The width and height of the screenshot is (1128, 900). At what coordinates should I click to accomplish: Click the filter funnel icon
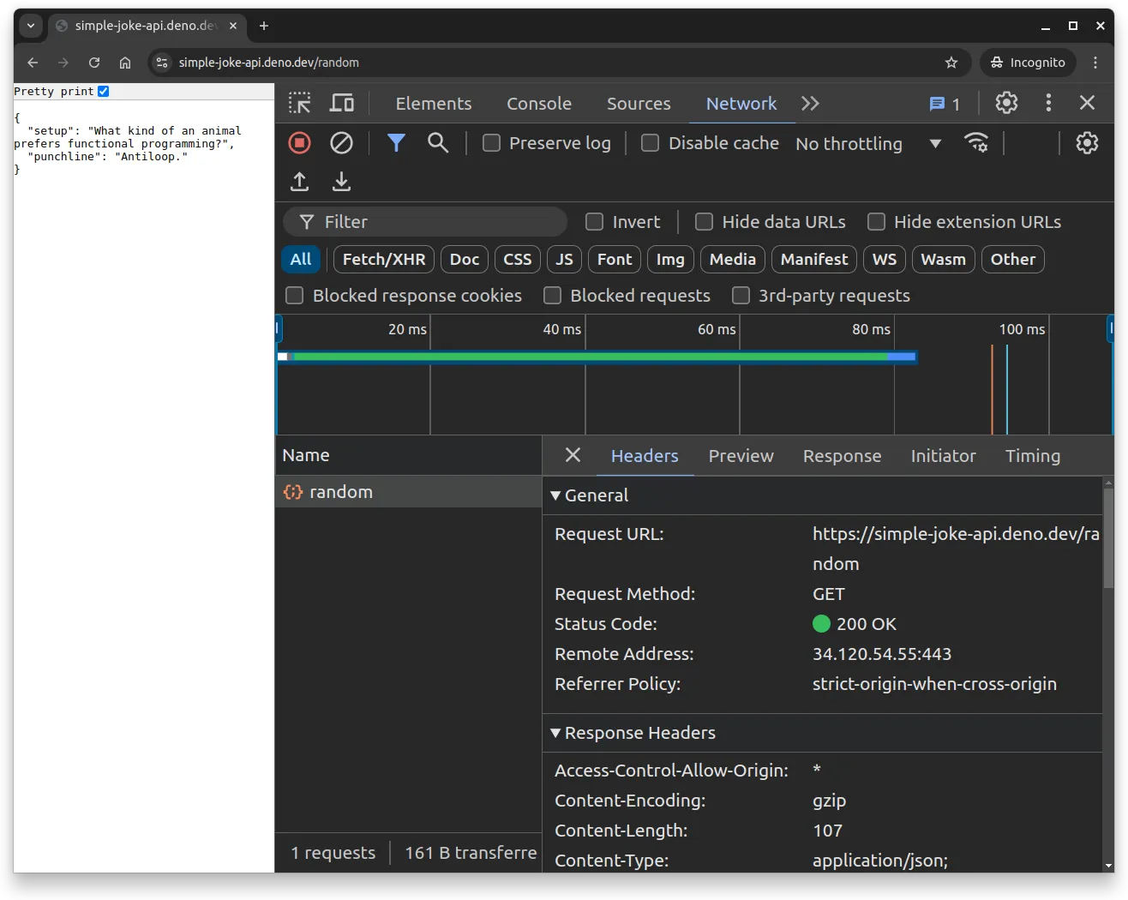coord(395,142)
